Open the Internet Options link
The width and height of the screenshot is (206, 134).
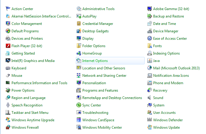pos(95,61)
